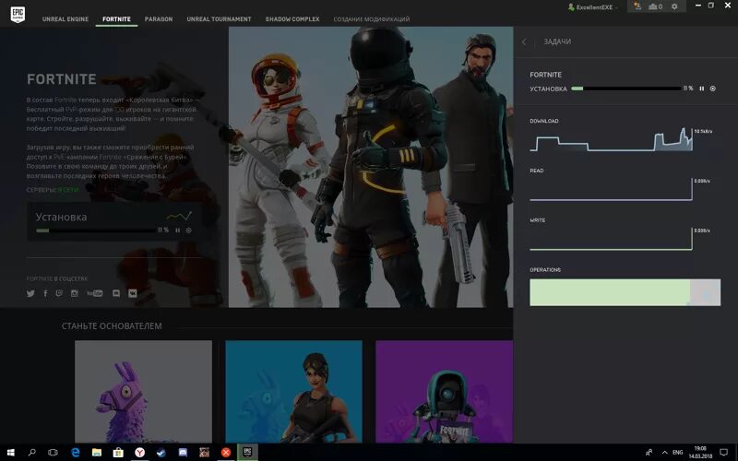Image resolution: width=738 pixels, height=461 pixels.
Task: Open Yandex Browser from the taskbar
Action: (x=140, y=452)
